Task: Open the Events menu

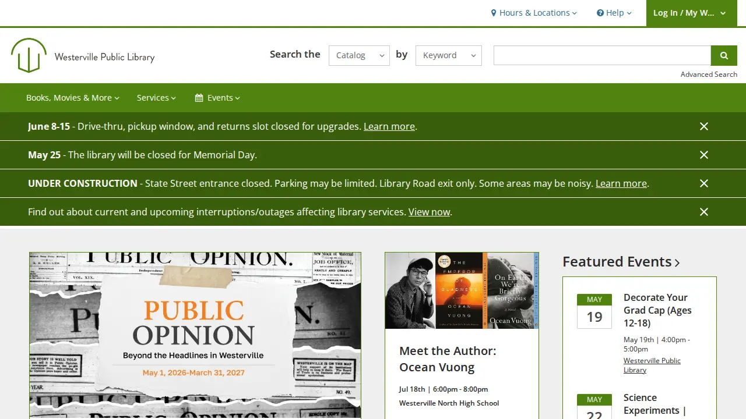Action: click(x=217, y=98)
